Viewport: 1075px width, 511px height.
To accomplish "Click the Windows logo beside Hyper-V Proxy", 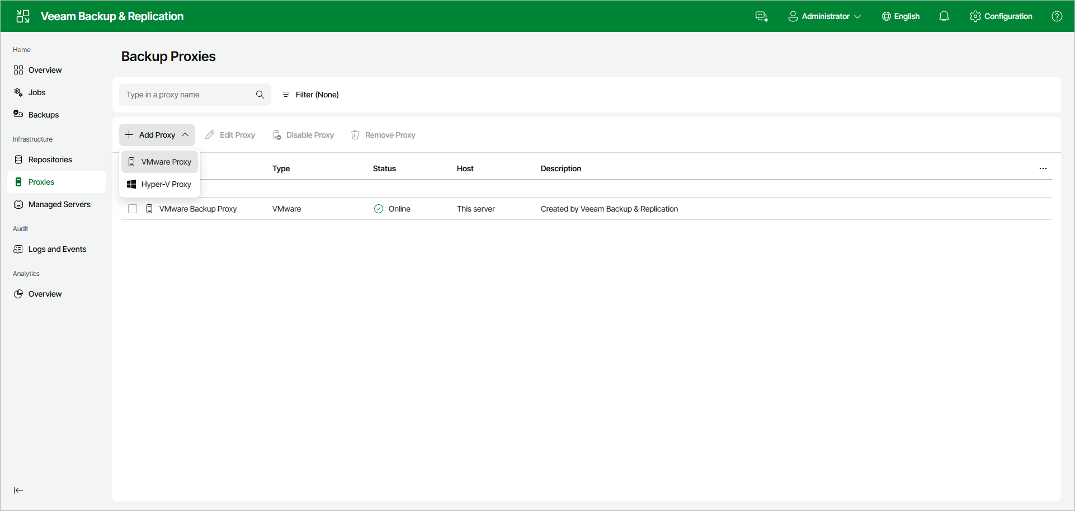I will (x=131, y=184).
